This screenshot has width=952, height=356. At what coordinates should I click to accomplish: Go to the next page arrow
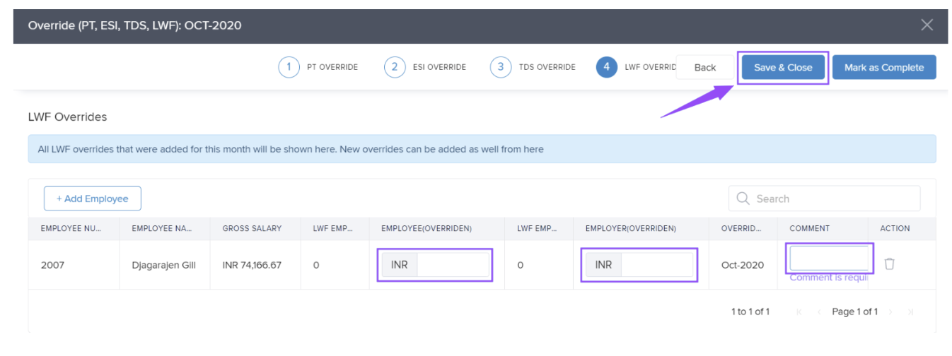[891, 311]
